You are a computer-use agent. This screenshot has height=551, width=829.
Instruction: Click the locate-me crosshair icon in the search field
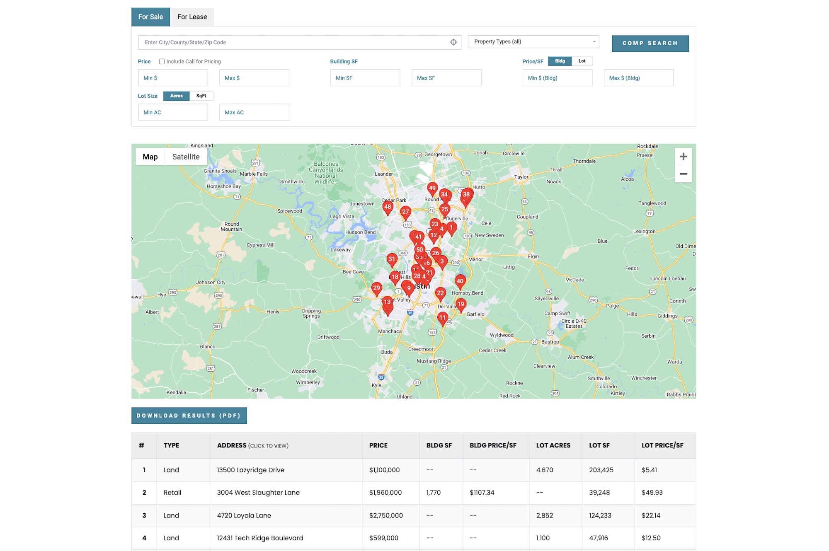(x=453, y=42)
